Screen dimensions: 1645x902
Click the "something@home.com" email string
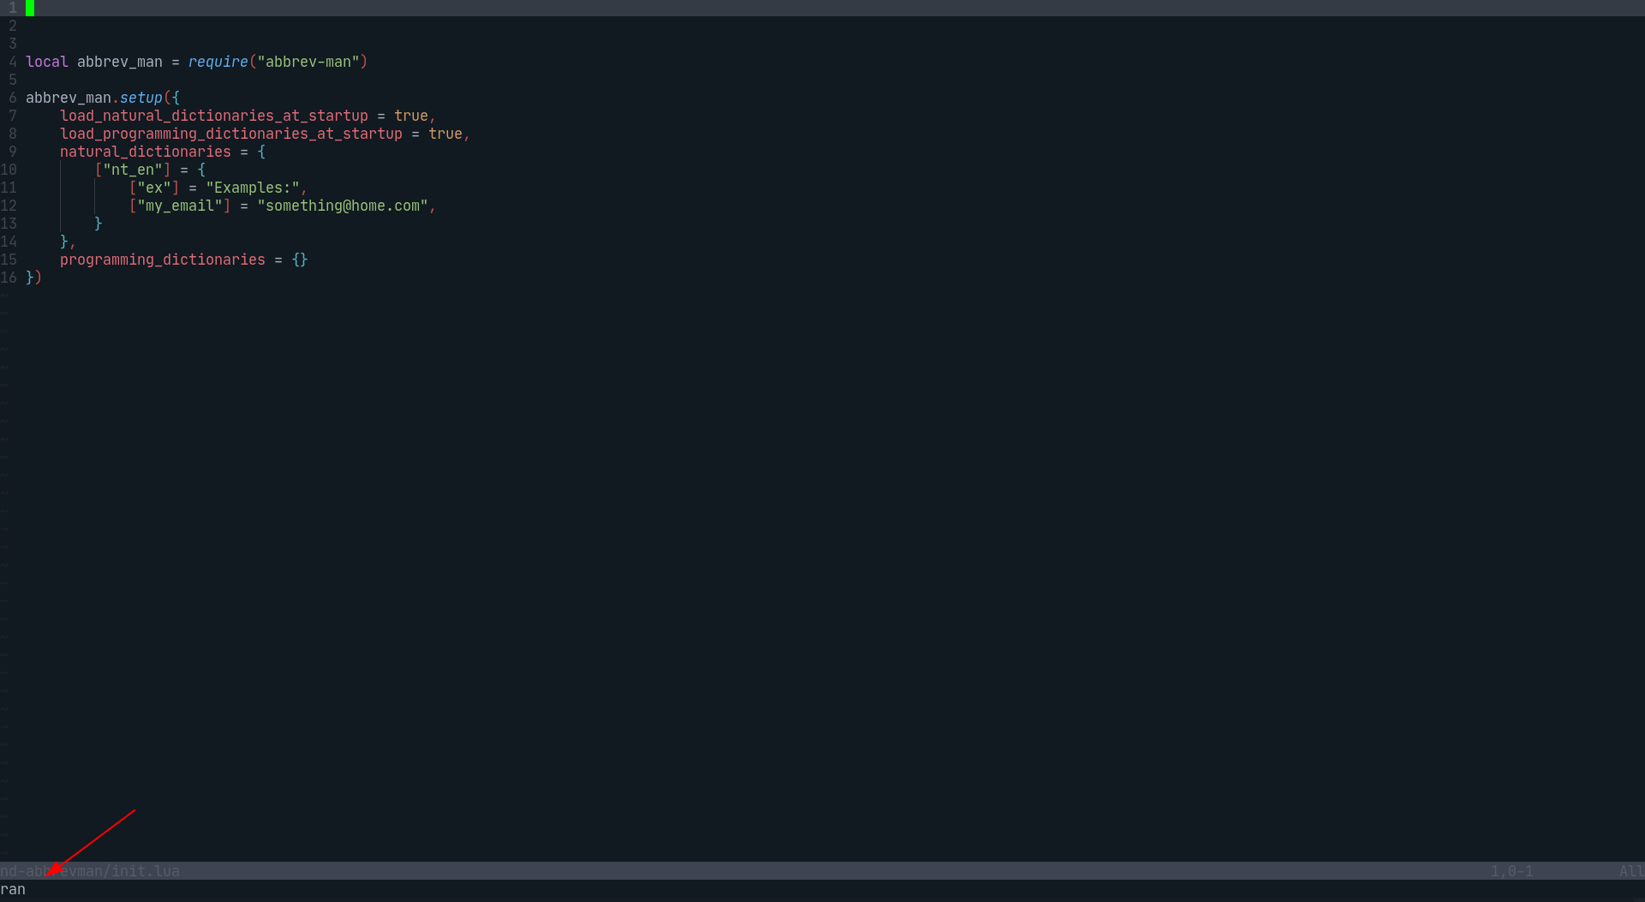(x=343, y=206)
